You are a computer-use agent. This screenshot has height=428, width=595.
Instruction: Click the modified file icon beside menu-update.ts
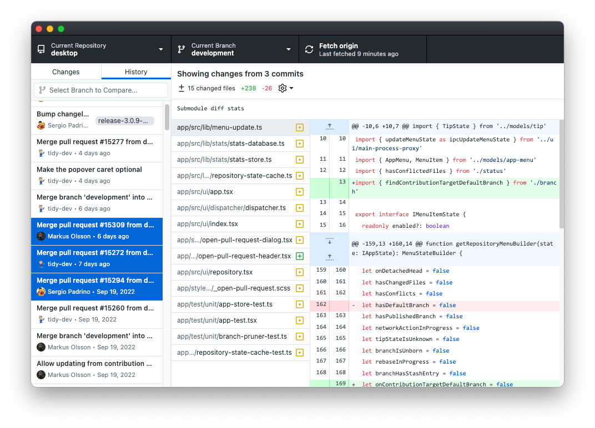click(x=300, y=127)
